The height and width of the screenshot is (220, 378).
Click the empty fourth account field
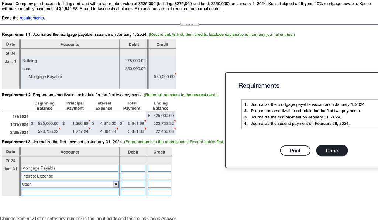pyautogui.click(x=70, y=192)
